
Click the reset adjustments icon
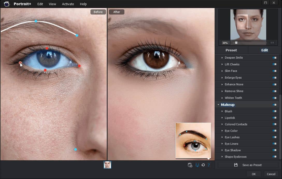203,165
